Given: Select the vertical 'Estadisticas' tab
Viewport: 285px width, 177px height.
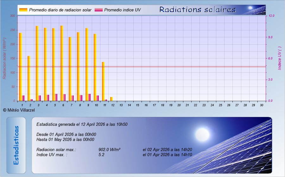Looking at the screenshot, I should tap(16, 145).
